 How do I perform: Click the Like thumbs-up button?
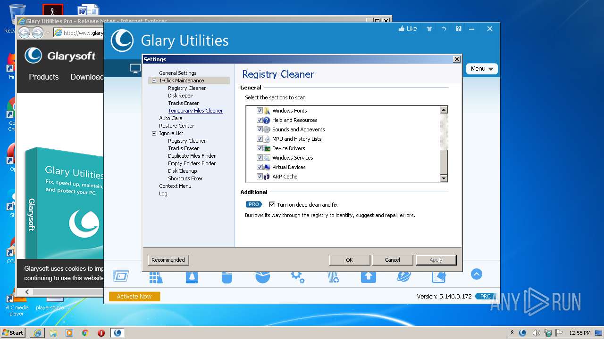[x=408, y=29]
